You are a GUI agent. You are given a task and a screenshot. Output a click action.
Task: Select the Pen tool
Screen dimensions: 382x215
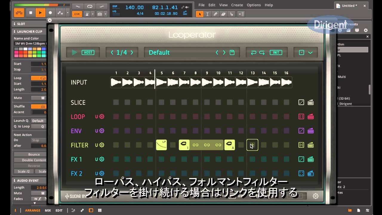[215, 14]
